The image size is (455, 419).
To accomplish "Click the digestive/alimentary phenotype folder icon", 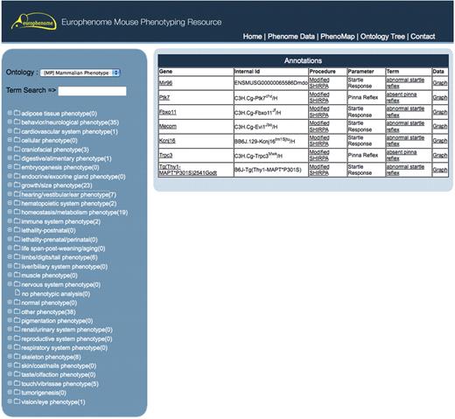I will pyautogui.click(x=17, y=158).
